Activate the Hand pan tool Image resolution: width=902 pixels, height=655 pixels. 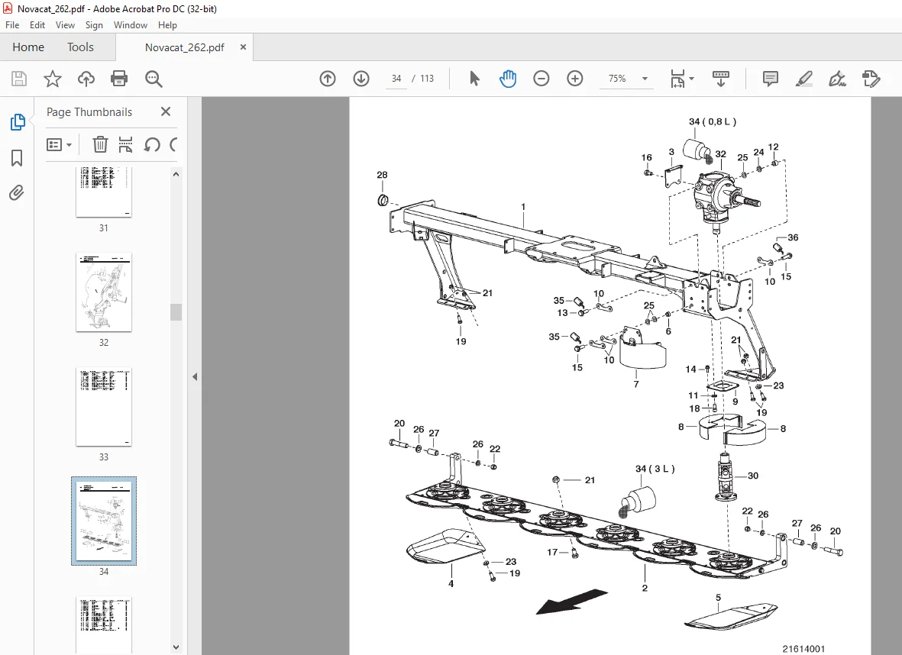click(507, 79)
